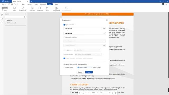Image resolution: width=169 pixels, height=95 pixels.
Task: Check the Match whole word option
Action: (6, 23)
